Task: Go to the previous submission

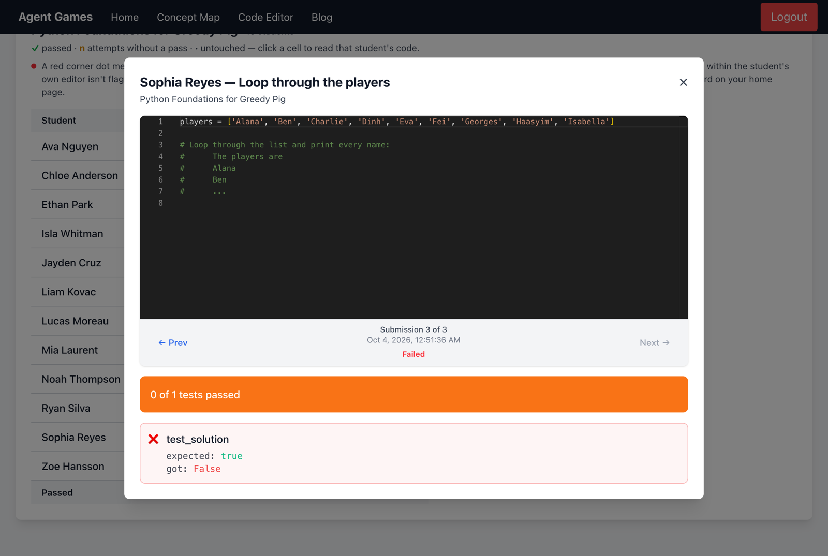Action: click(x=173, y=342)
